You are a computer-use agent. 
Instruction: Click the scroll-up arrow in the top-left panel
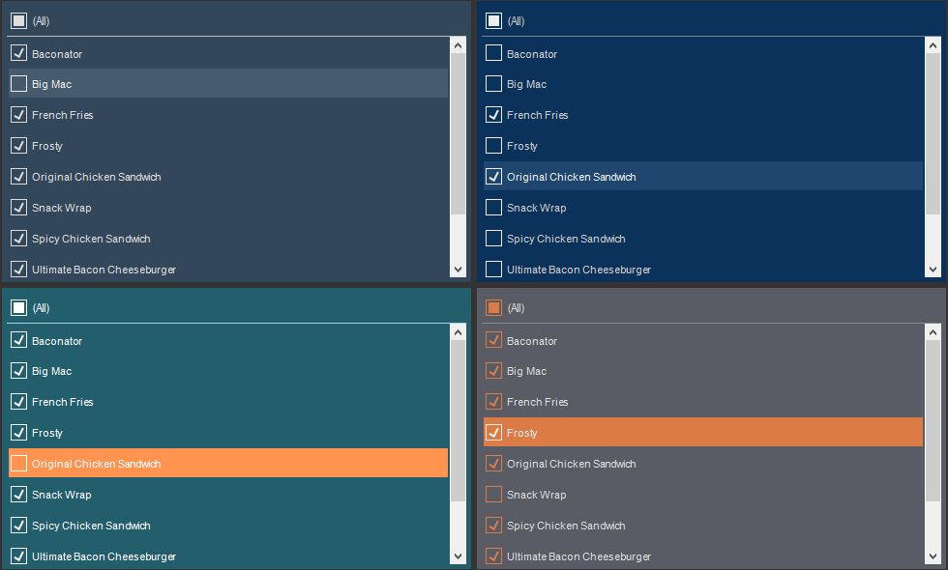point(458,44)
